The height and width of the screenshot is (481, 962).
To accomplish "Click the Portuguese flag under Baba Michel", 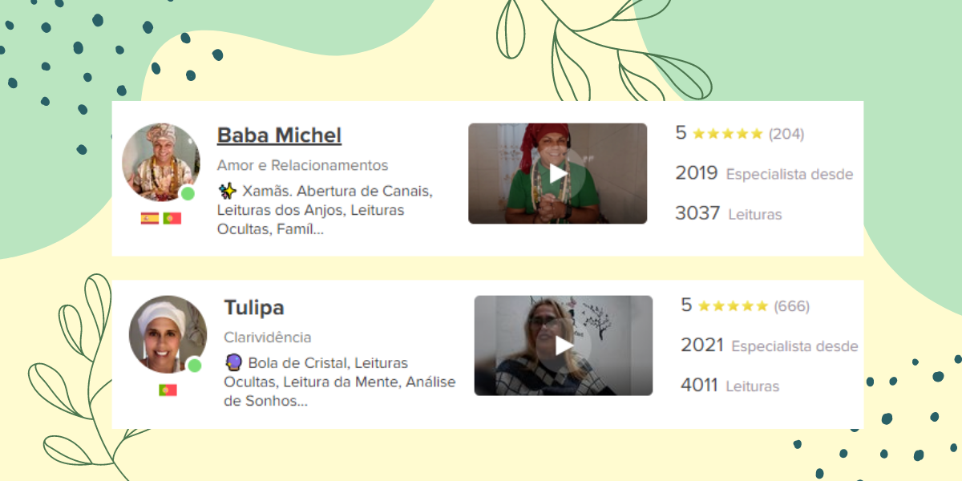I will coord(172,218).
